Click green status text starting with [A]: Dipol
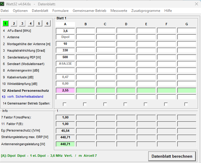Screen dimensions: 201x163 click(x=49, y=156)
